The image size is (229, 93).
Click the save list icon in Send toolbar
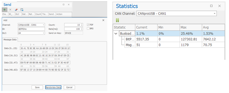tap(22, 10)
